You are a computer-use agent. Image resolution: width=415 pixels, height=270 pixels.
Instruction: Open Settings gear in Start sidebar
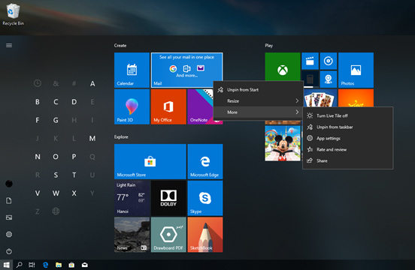point(9,234)
